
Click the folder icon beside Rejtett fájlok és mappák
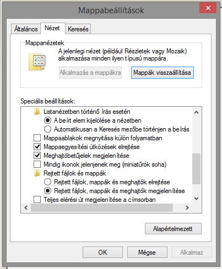coord(37,173)
